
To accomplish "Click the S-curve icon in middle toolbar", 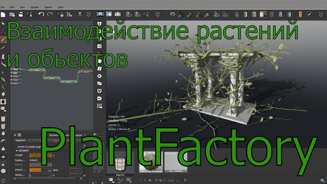I will click(100, 68).
